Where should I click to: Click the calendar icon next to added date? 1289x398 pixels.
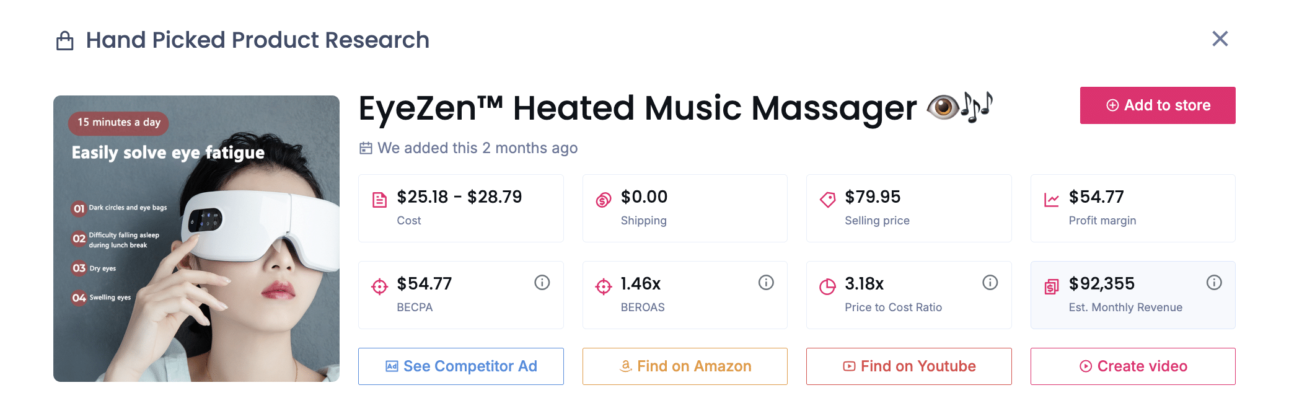366,148
